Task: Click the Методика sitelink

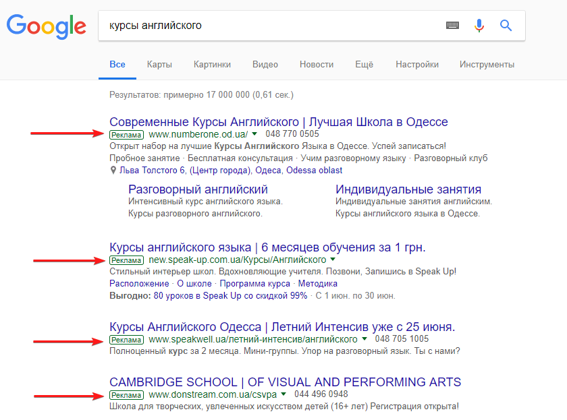Action: [317, 284]
